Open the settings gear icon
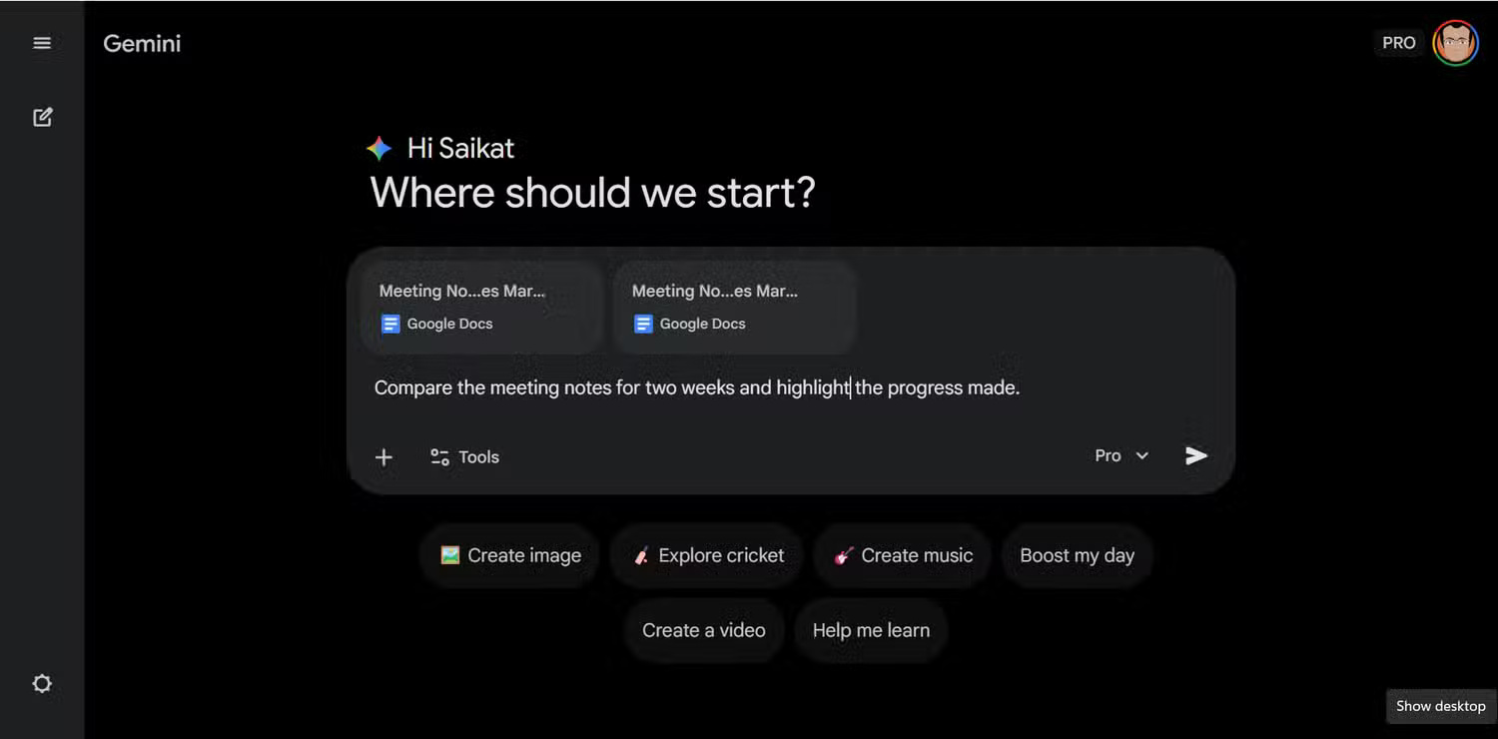The image size is (1498, 739). pos(42,684)
